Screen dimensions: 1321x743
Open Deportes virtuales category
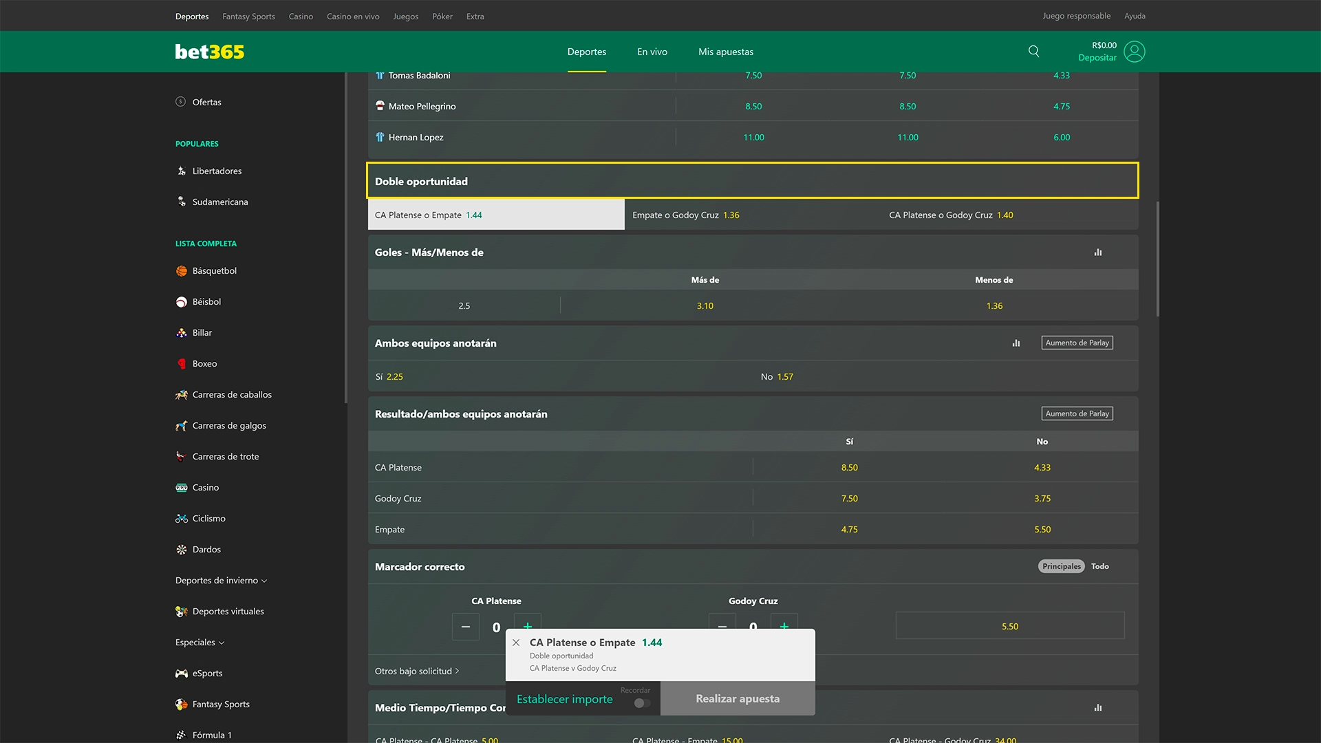pyautogui.click(x=228, y=611)
